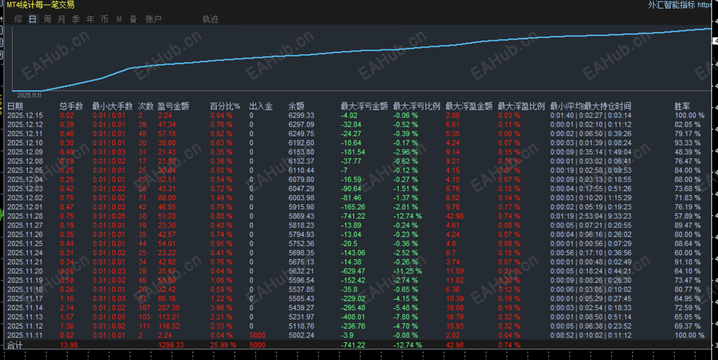Switch to the 综 summary tab
Viewport: 718px width, 360px height.
(x=18, y=19)
